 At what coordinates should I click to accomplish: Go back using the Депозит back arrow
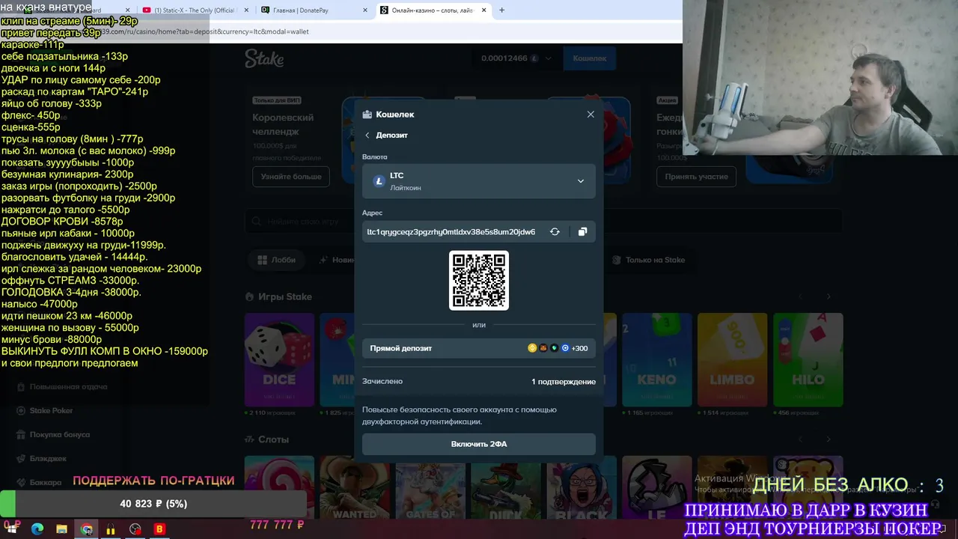tap(367, 135)
